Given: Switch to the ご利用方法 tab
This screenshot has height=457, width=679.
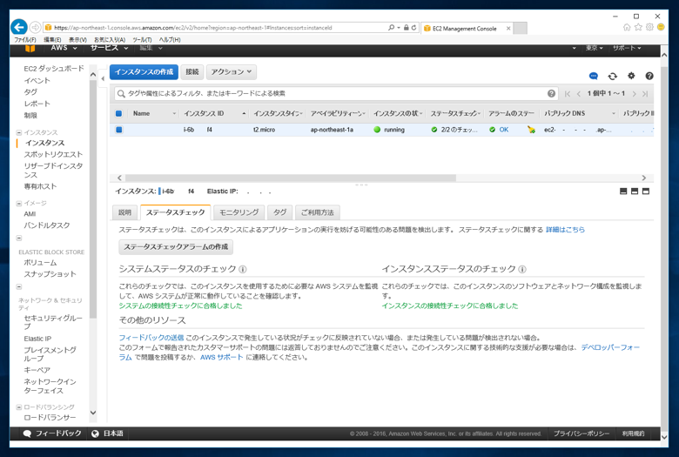Looking at the screenshot, I should [318, 212].
